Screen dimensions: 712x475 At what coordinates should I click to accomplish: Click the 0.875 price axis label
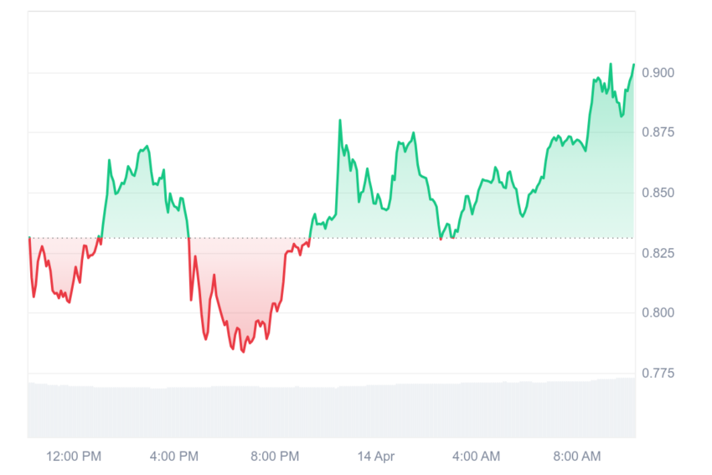[x=658, y=132]
